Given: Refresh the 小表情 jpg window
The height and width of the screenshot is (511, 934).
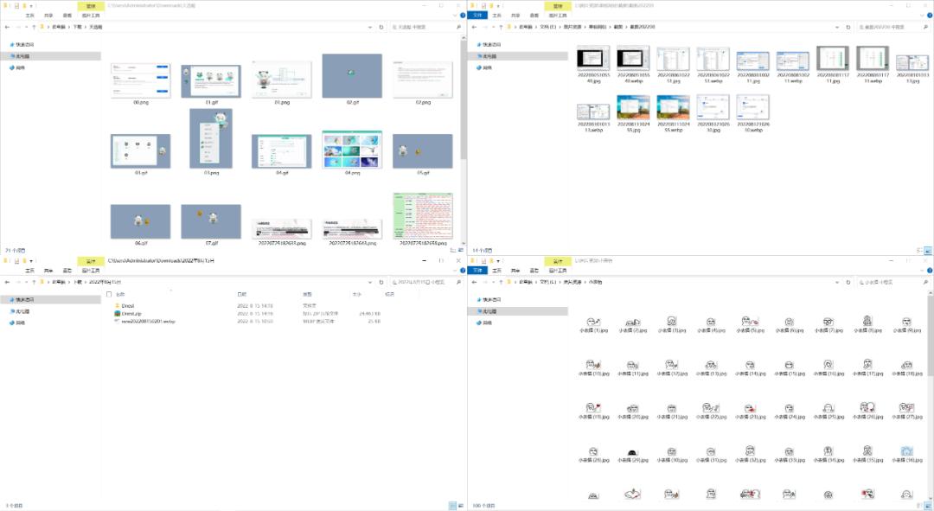Looking at the screenshot, I should (x=848, y=282).
